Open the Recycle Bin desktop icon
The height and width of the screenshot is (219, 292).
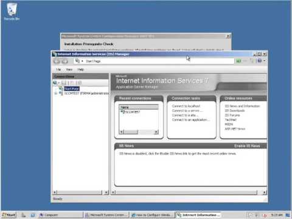coord(12,12)
